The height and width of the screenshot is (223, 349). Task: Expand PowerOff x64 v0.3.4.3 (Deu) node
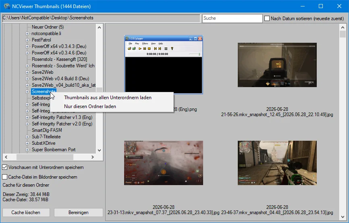pos(27,46)
